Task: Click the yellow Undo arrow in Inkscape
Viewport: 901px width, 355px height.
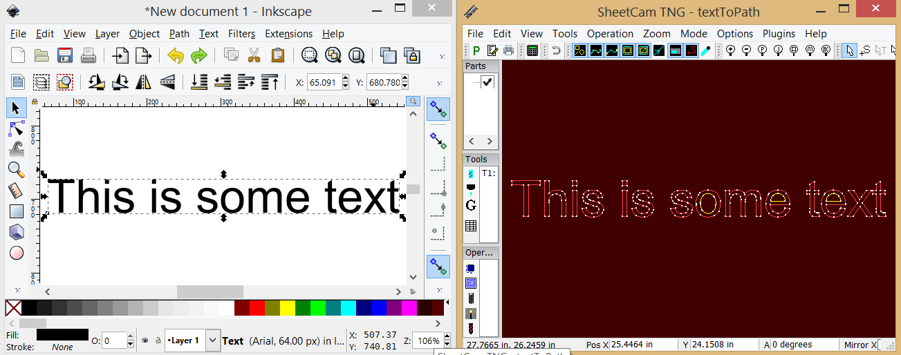Action: click(x=176, y=55)
